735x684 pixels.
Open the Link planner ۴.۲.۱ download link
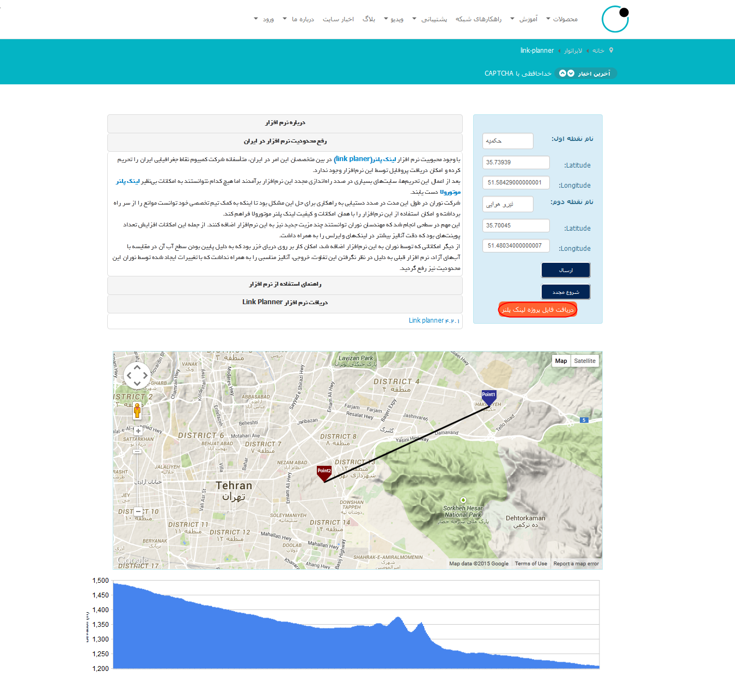coord(434,321)
